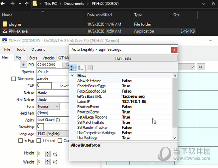Image resolution: width=218 pixels, height=168 pixels.
Task: Click the Alphabetical sort icon
Action: tap(81, 67)
